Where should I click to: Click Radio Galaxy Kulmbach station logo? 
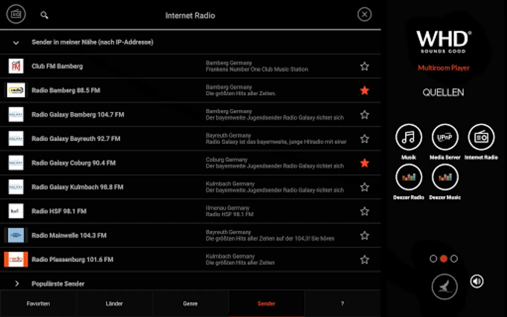(x=16, y=187)
